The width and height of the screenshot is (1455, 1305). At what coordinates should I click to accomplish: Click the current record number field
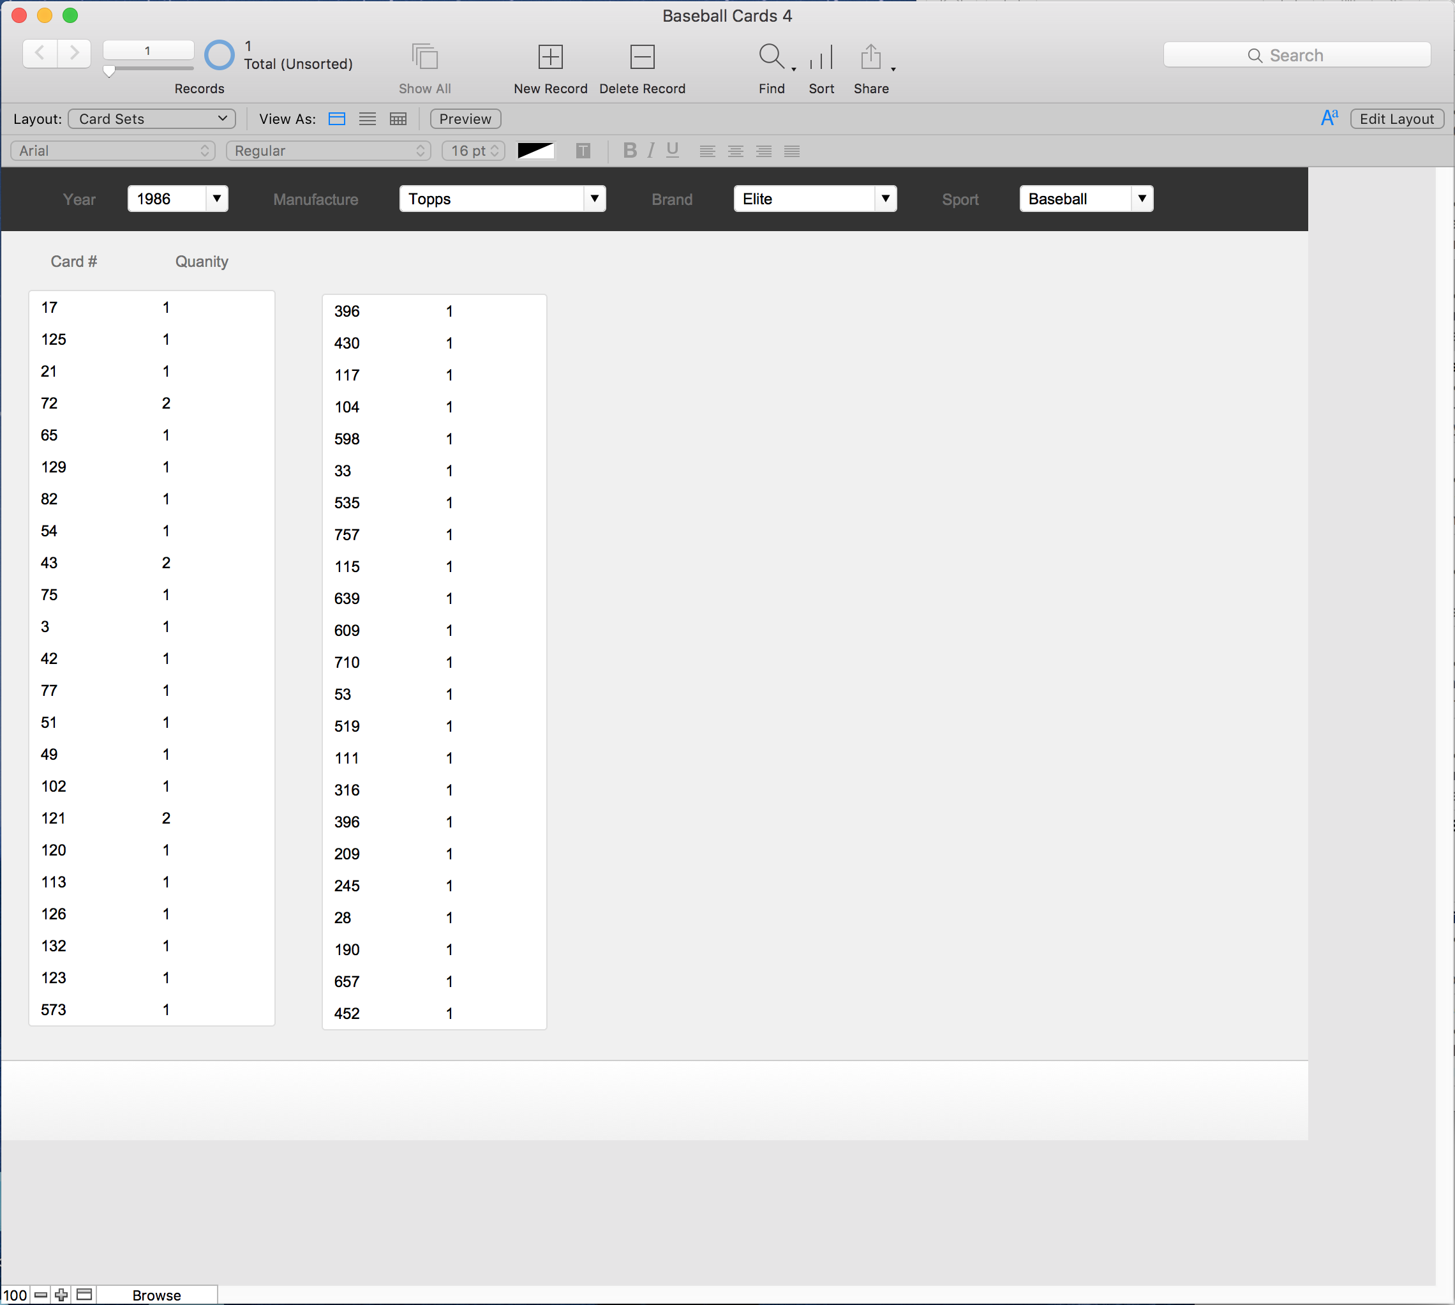[148, 51]
